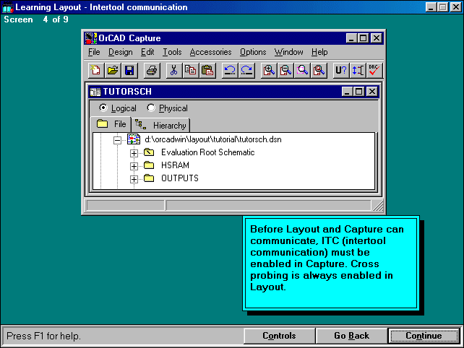This screenshot has height=348, width=464.
Task: Expand the Evaluation Root Schematic folder
Action: 134,153
